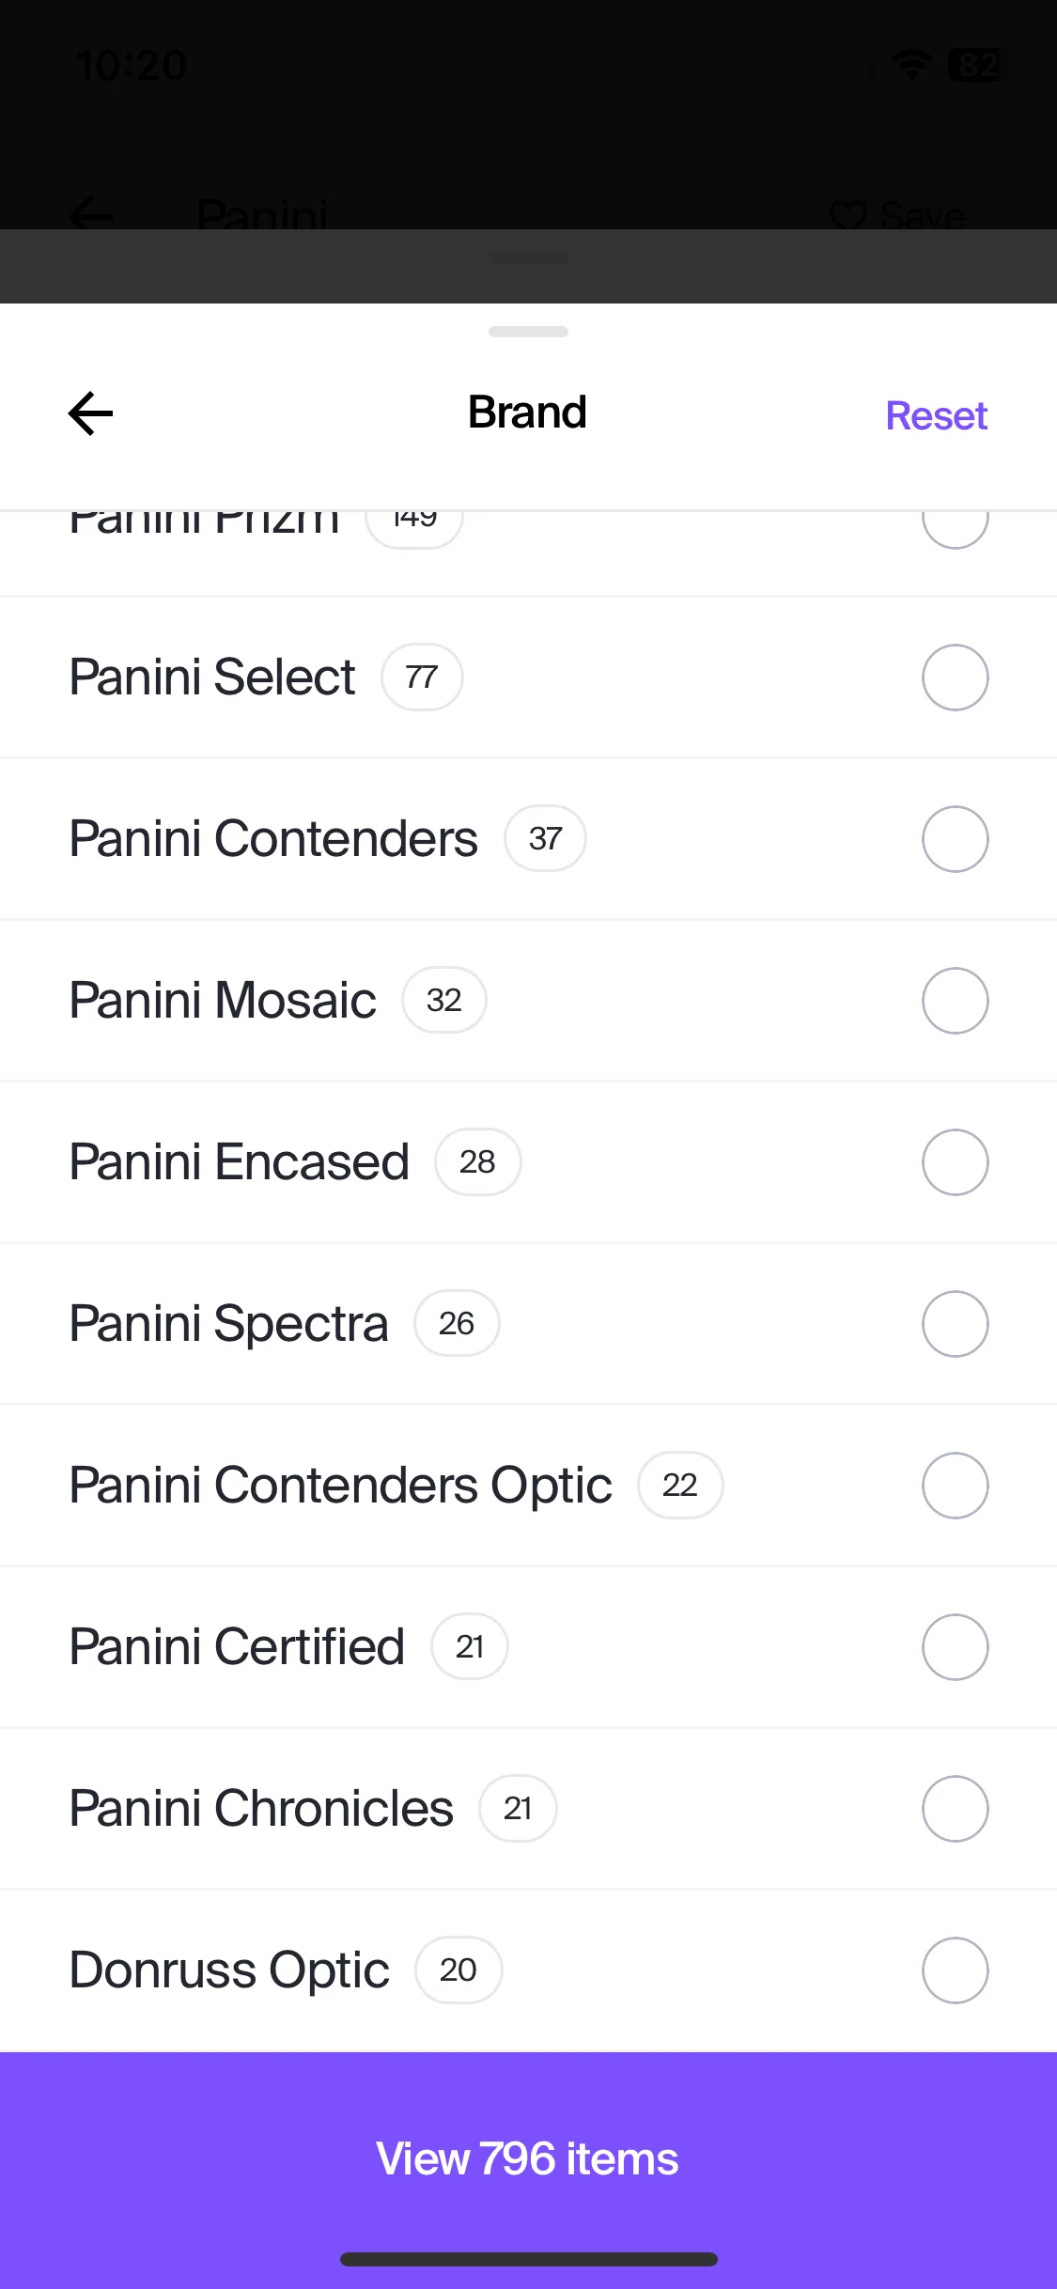
Task: Tap the Wi-Fi icon in the status bar
Action: 911,65
